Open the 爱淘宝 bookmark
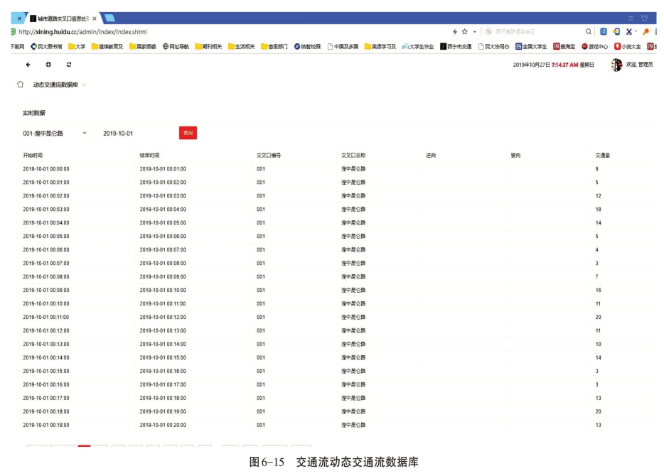Viewport: 664px width, 476px height. [564, 47]
